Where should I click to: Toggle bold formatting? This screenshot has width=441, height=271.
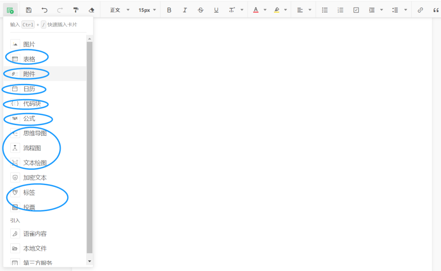click(169, 10)
